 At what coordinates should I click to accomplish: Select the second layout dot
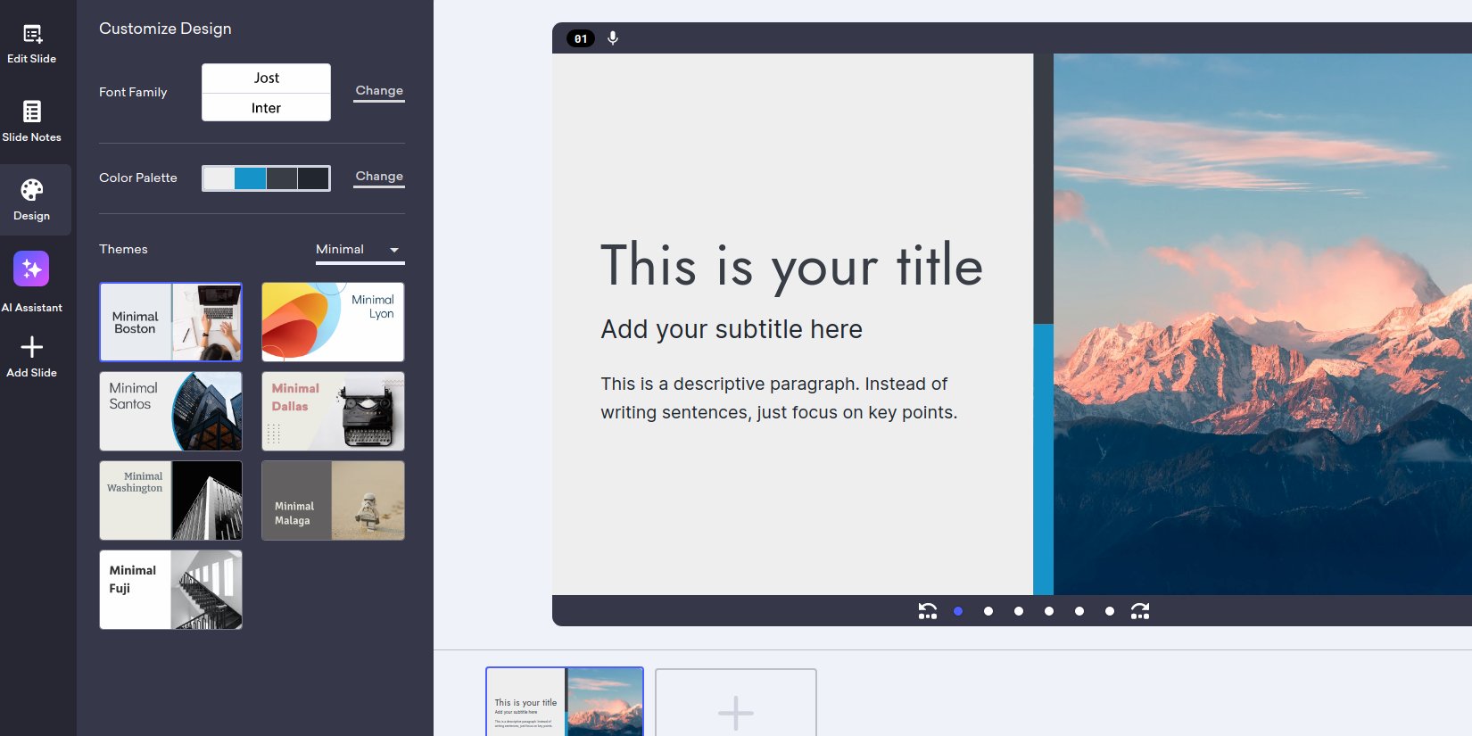point(988,611)
